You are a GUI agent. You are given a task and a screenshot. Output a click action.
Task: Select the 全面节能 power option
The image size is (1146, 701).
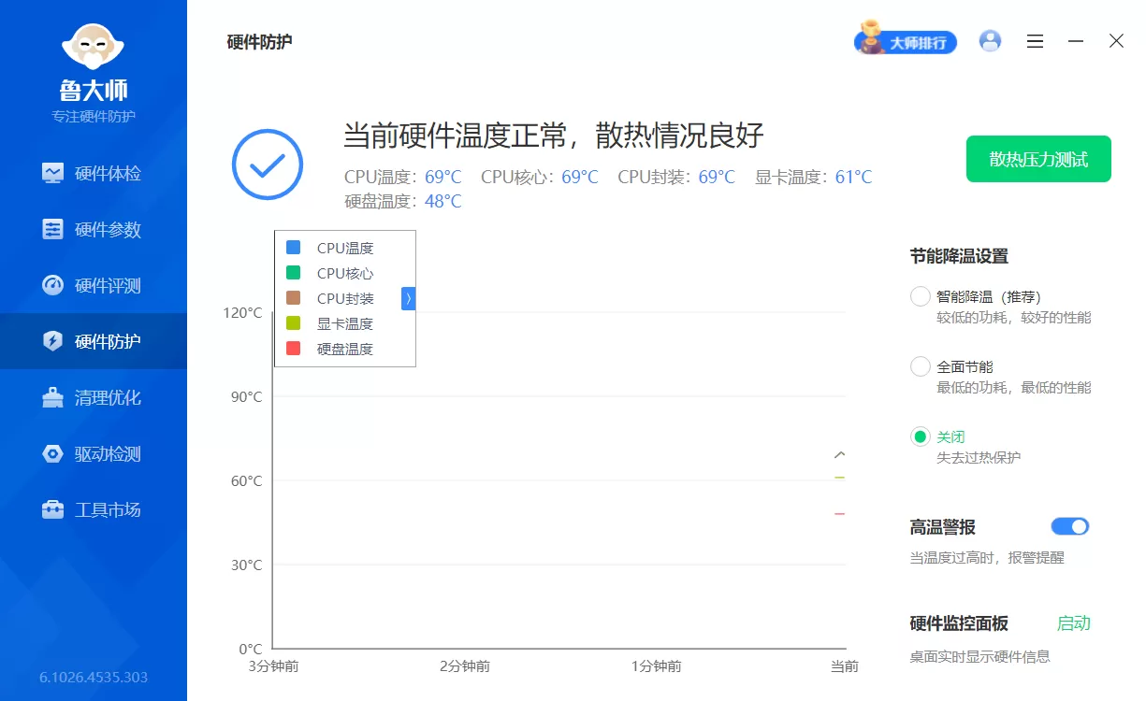tap(920, 366)
